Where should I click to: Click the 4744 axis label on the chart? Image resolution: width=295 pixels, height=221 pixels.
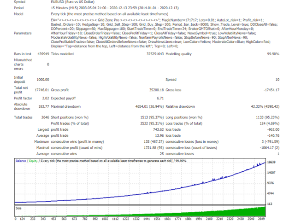coord(271,193)
